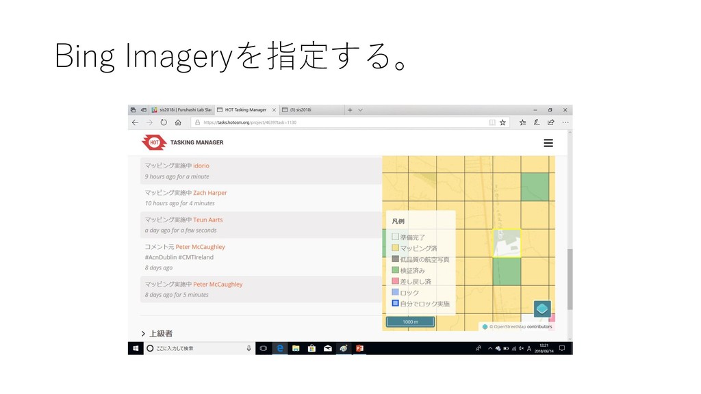Toggle reading view in address bar
This screenshot has height=394, width=701.
[492, 122]
